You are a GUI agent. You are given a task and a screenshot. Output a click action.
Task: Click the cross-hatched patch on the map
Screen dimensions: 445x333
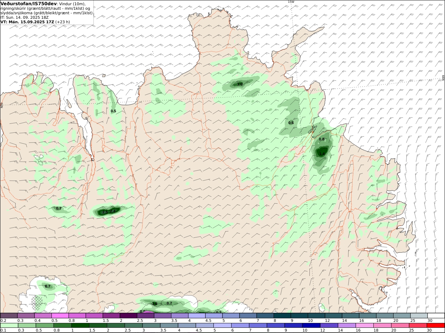click(x=37, y=303)
